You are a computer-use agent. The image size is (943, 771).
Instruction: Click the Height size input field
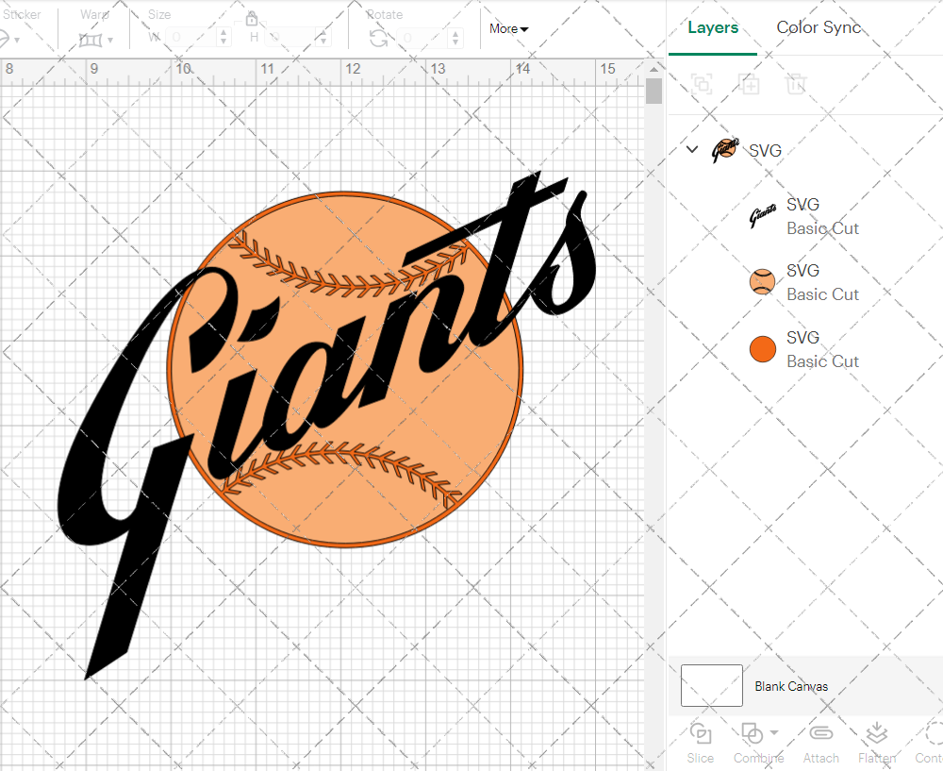pos(291,38)
